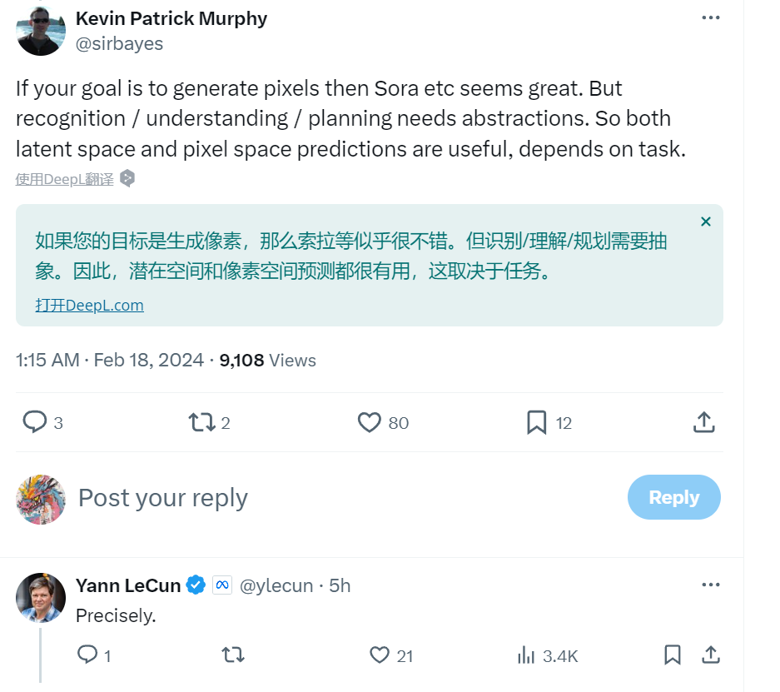
Task: Reply to Yann LeCun's comment
Action: tap(87, 655)
